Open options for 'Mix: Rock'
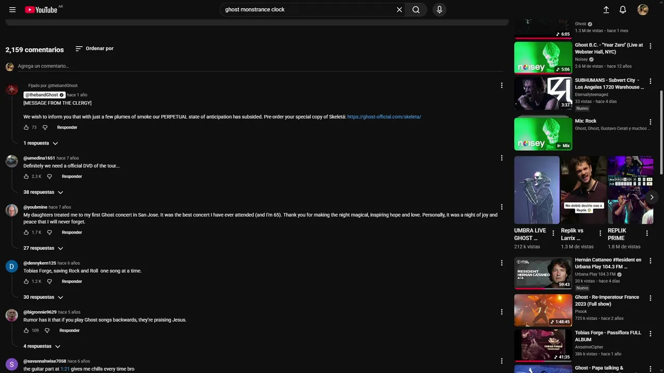This screenshot has height=373, width=664. (x=651, y=122)
